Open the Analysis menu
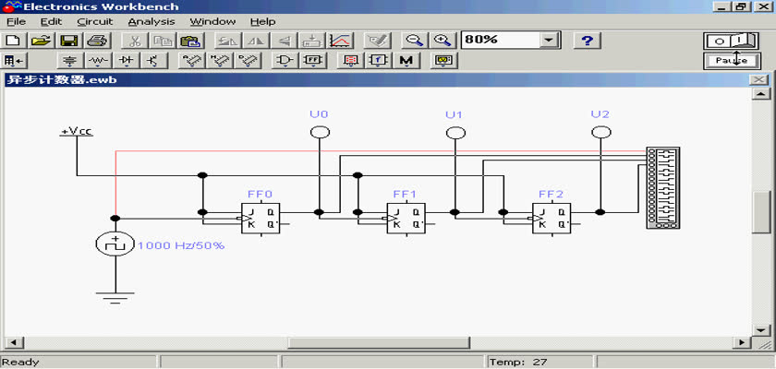Image resolution: width=776 pixels, height=369 pixels. pyautogui.click(x=150, y=21)
